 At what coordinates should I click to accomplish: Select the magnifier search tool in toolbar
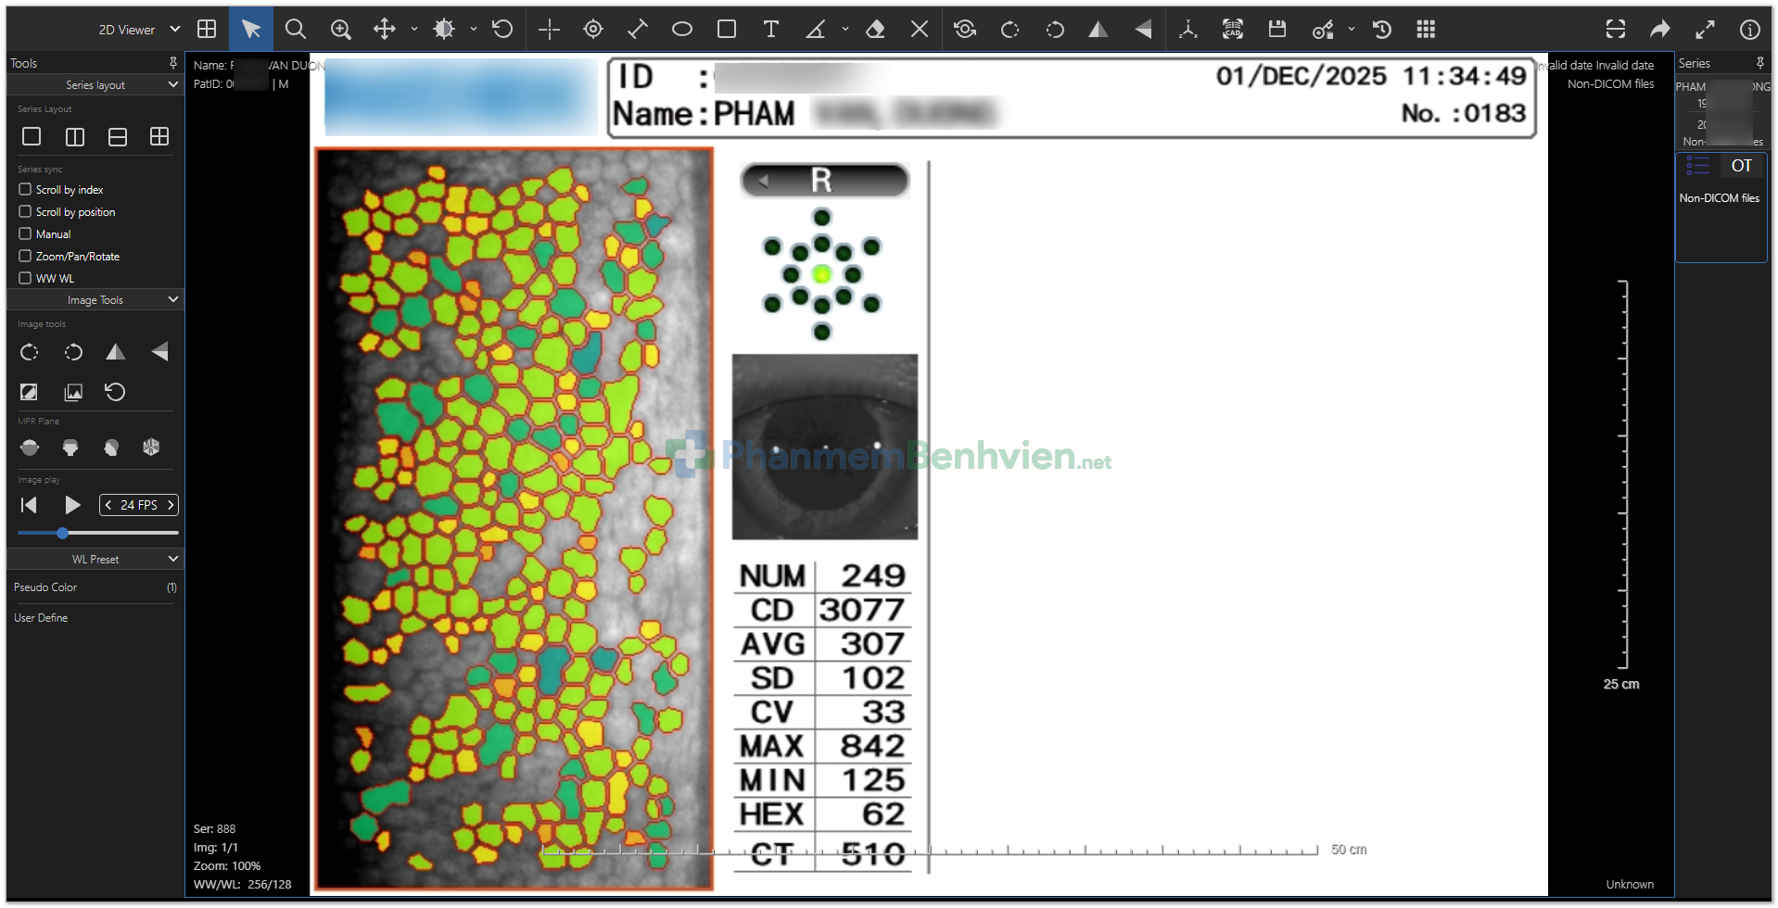pos(296,30)
